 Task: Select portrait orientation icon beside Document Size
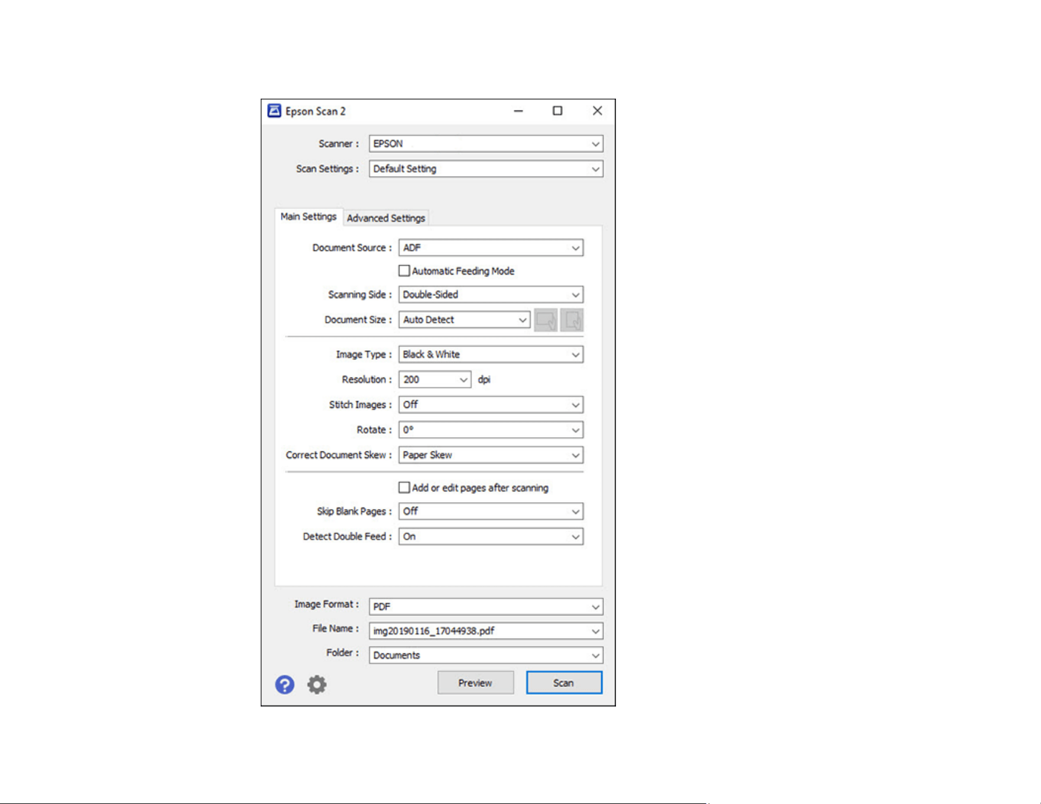[572, 320]
